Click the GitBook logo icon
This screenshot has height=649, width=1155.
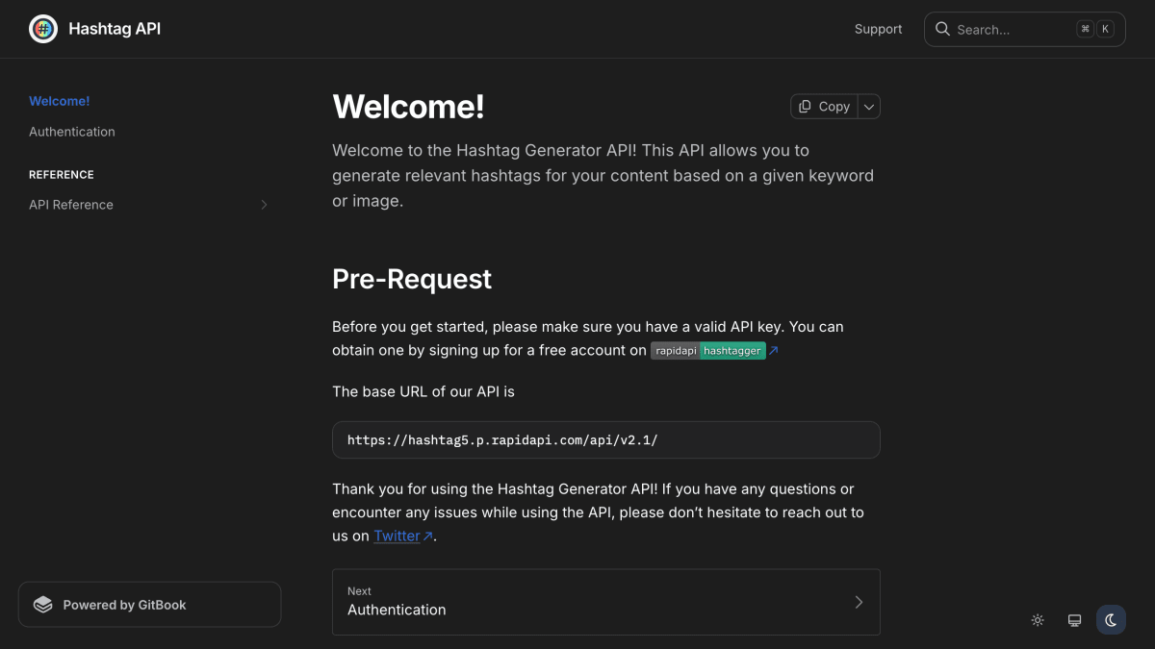43,605
